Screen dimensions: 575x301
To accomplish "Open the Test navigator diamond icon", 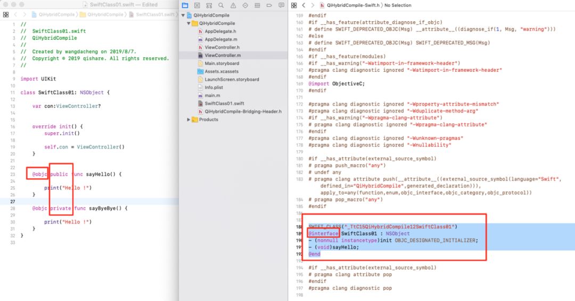I will [245, 5].
